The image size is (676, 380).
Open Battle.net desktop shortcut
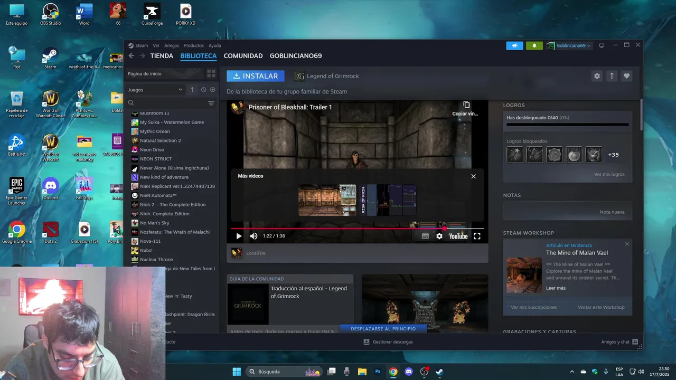coord(16,146)
